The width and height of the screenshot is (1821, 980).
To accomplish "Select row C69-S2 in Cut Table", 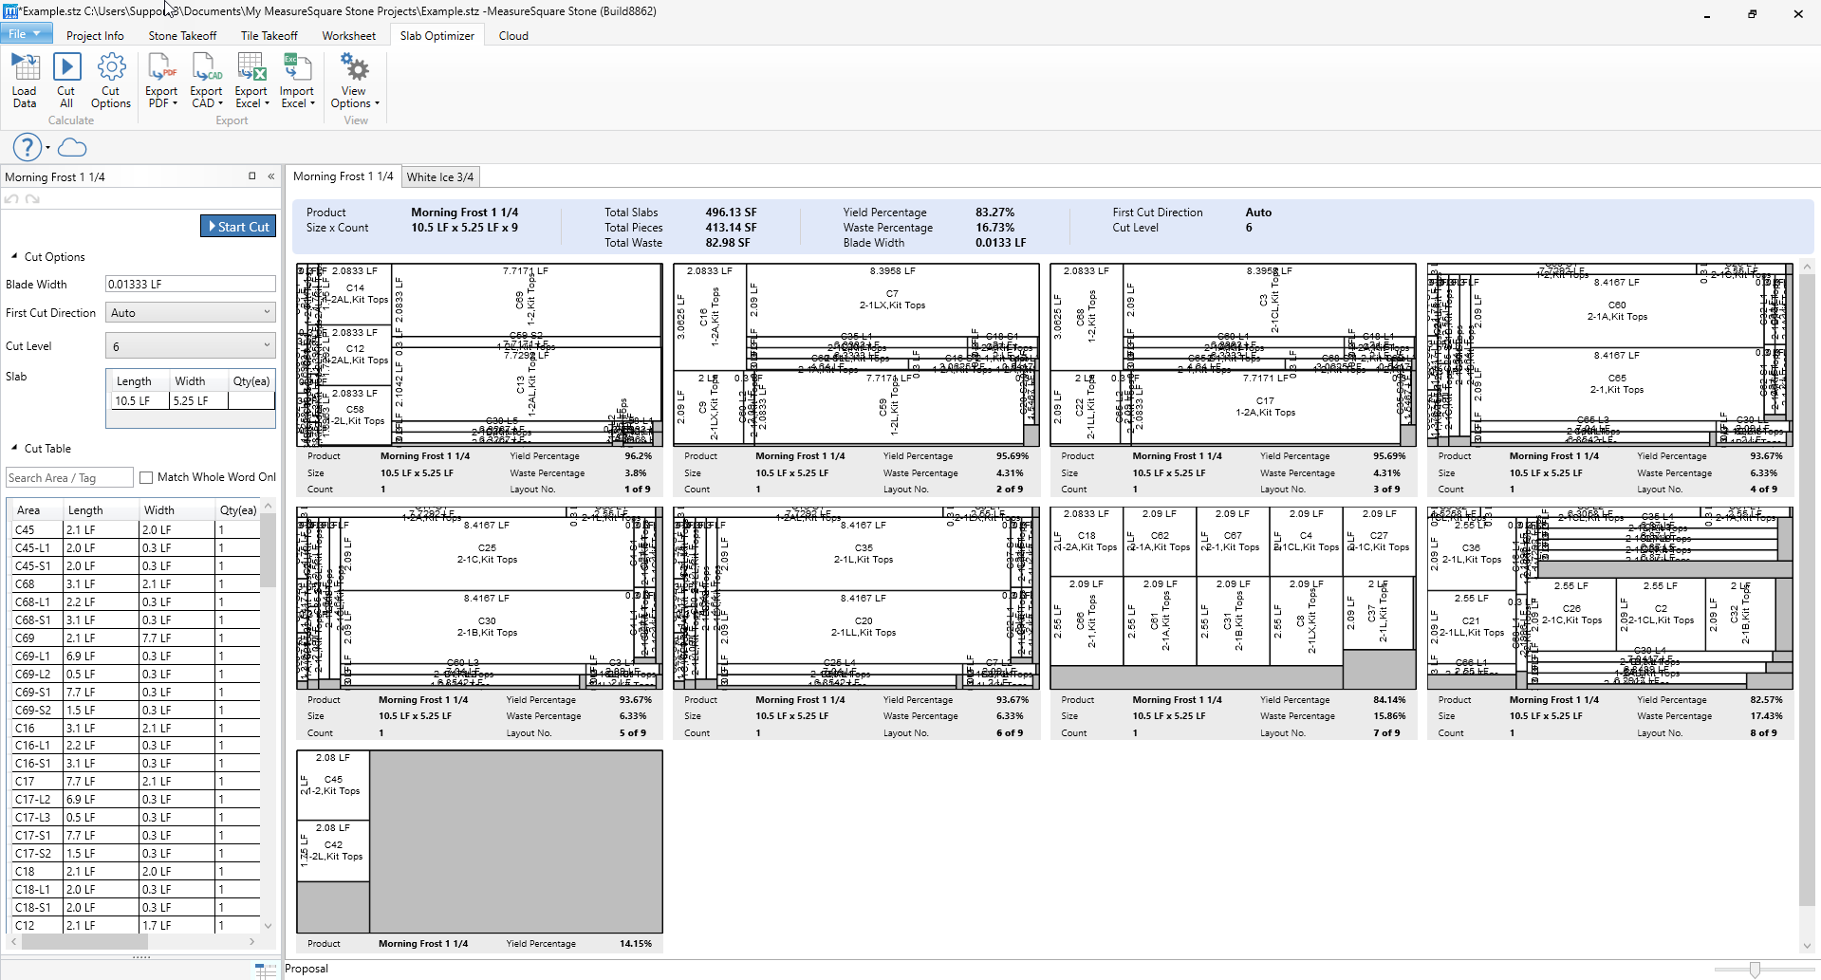I will (x=136, y=711).
